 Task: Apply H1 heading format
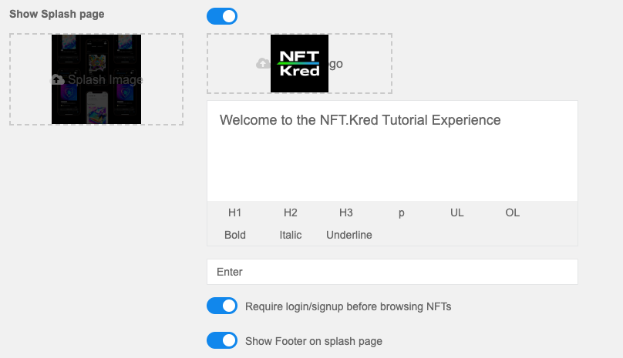tap(235, 212)
